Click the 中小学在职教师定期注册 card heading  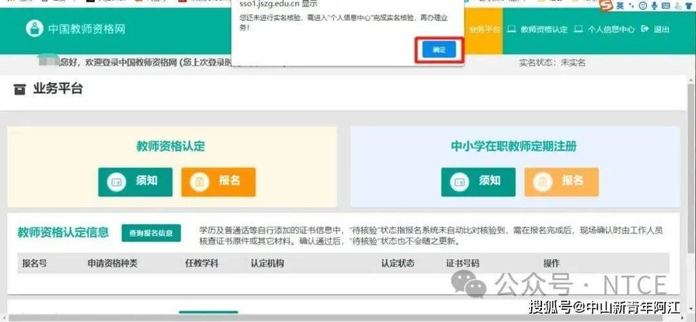click(x=514, y=146)
